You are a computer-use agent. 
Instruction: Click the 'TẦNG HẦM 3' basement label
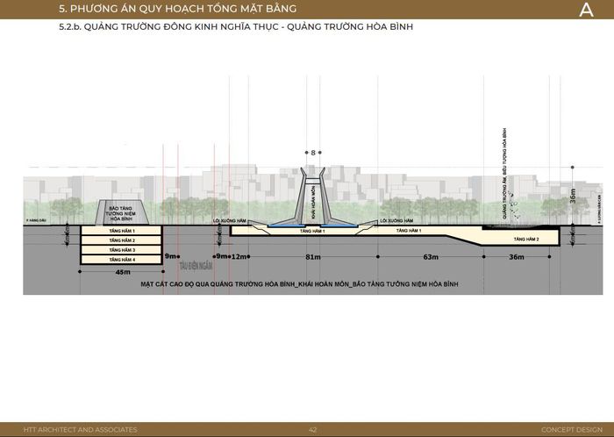[x=122, y=250]
